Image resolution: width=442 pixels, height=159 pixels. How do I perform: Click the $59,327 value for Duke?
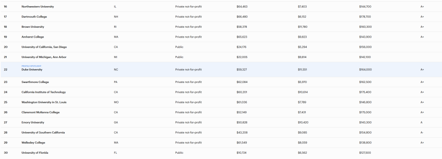tap(242, 69)
